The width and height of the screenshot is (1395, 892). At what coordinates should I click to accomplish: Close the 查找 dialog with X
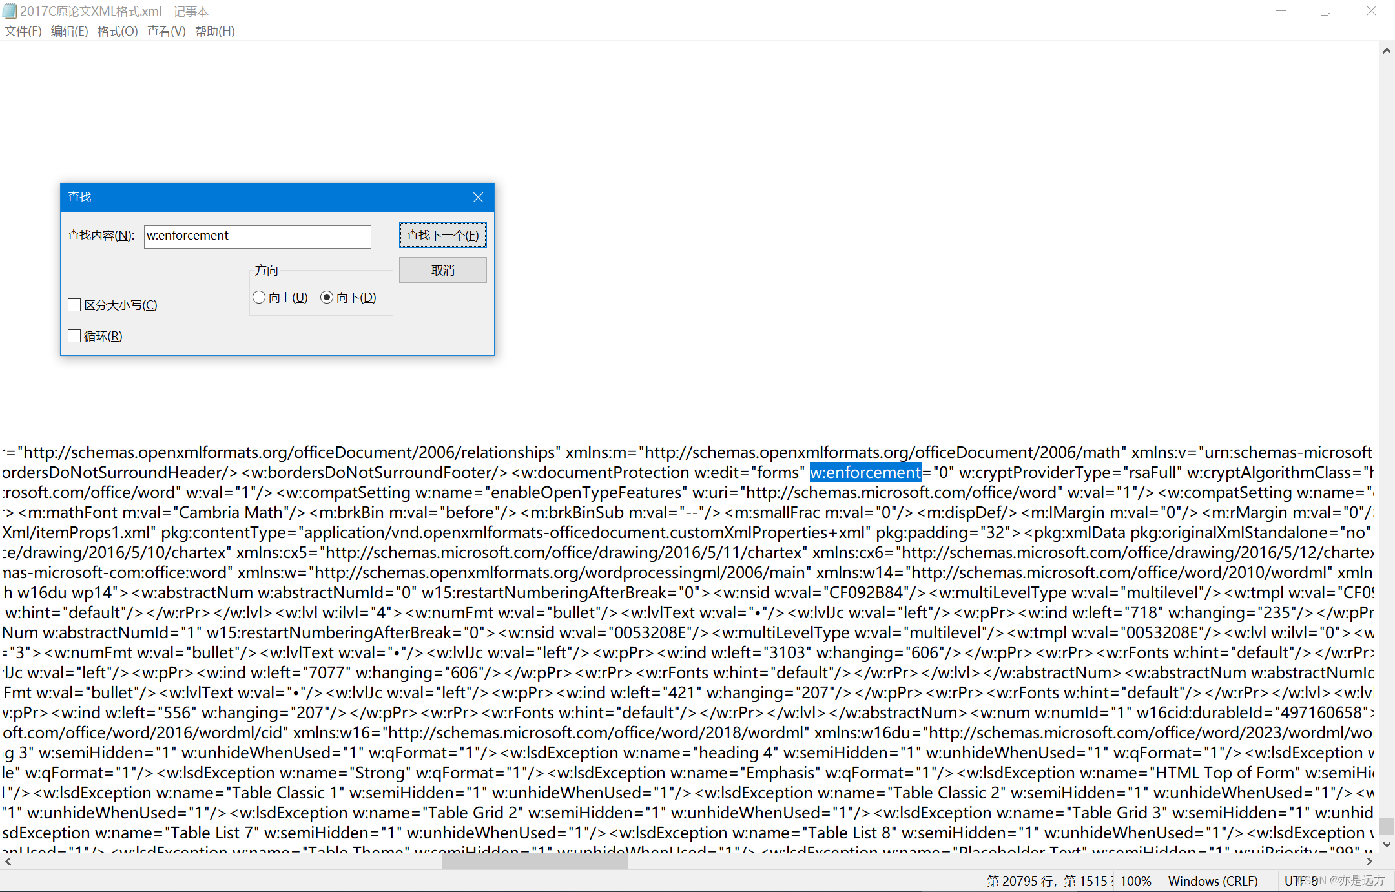point(478,197)
